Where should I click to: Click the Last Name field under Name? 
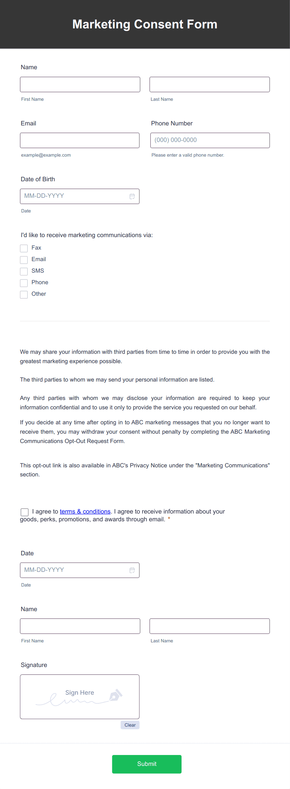pos(209,84)
